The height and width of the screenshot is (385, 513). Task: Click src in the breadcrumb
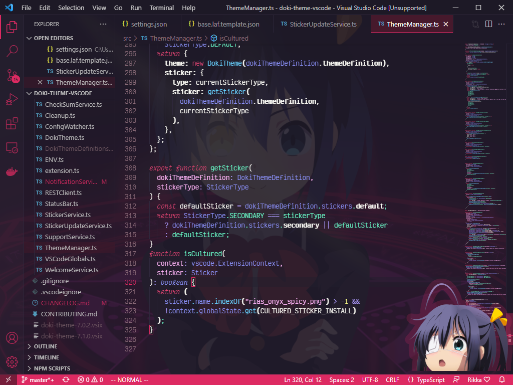click(x=127, y=38)
